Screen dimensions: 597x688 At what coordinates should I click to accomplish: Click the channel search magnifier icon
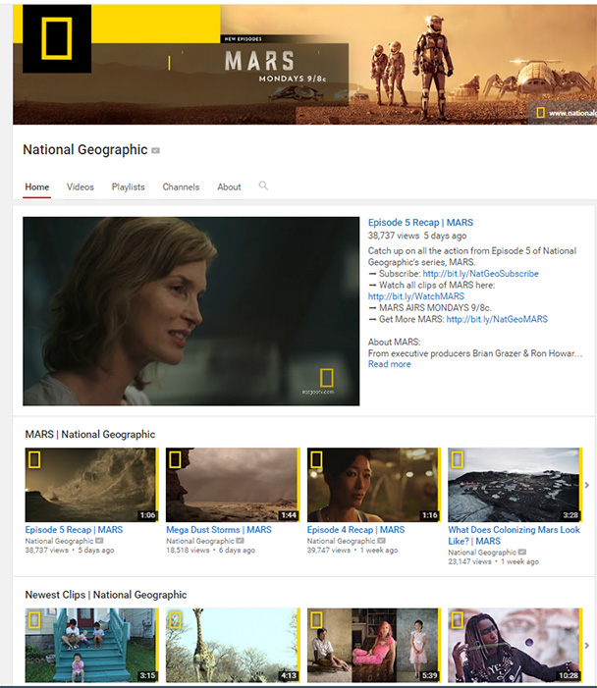(263, 185)
